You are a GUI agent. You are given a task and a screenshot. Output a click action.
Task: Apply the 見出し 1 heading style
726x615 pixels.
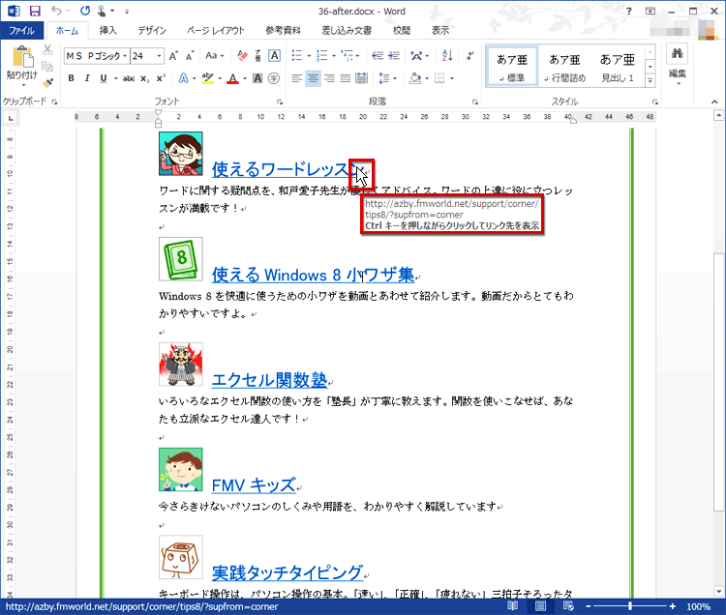[x=618, y=67]
